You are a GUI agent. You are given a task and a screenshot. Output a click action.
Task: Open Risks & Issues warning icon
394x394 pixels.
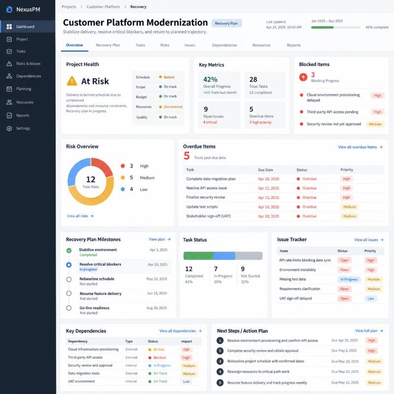9,64
